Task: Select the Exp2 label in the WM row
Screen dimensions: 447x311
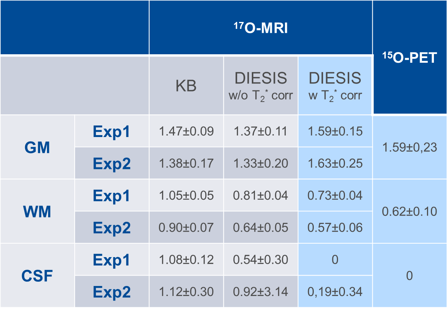Action: 112,228
